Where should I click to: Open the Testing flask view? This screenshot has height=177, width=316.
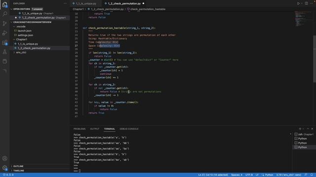(4, 52)
